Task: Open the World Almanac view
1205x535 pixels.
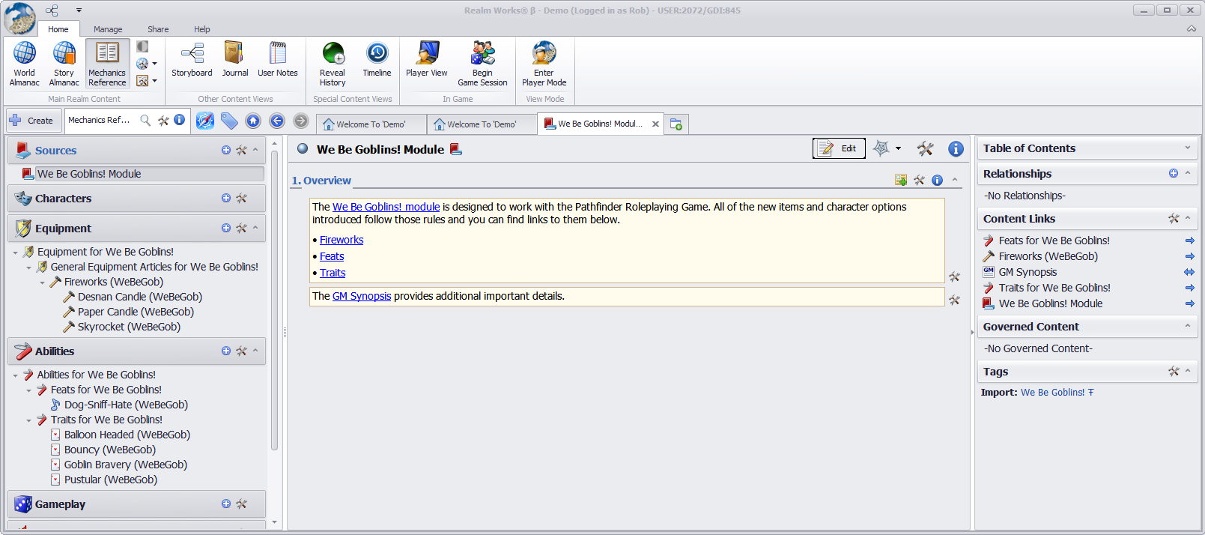Action: tap(25, 64)
